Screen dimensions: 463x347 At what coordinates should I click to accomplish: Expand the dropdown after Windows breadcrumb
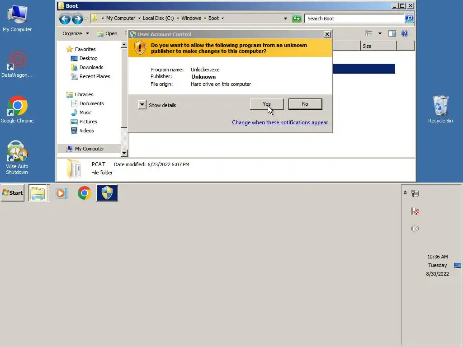[205, 18]
